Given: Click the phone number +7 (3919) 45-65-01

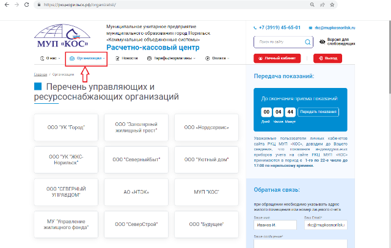Looking at the screenshot, I should click(279, 28).
